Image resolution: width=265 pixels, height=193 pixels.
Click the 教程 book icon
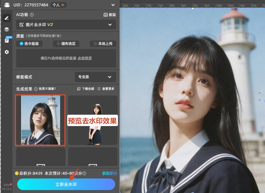(105, 15)
